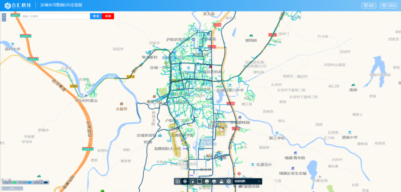This screenshot has width=401, height=192.
Task: Open the layers stack icon
Action: point(214,181)
